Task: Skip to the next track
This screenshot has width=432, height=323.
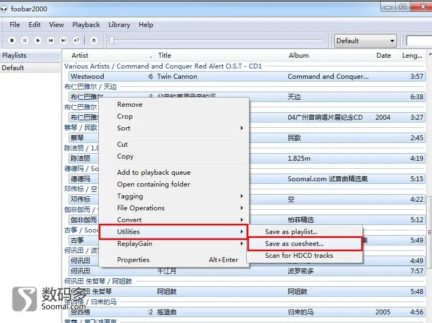Action: pos(64,40)
